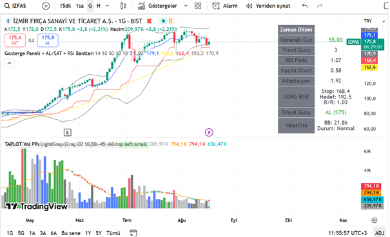
Task: Click the Volatilite panel cell
Action: [296, 126]
